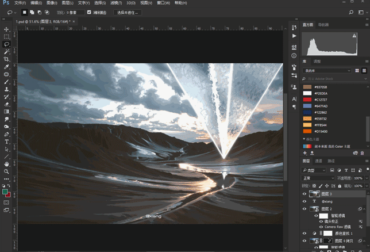Select the Horizontal Type tool
The height and width of the screenshot is (252, 370).
point(6,142)
